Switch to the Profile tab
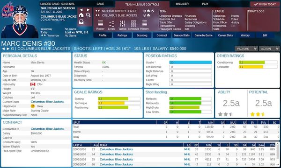Viewport: 281px width, 168px height. tap(103, 35)
